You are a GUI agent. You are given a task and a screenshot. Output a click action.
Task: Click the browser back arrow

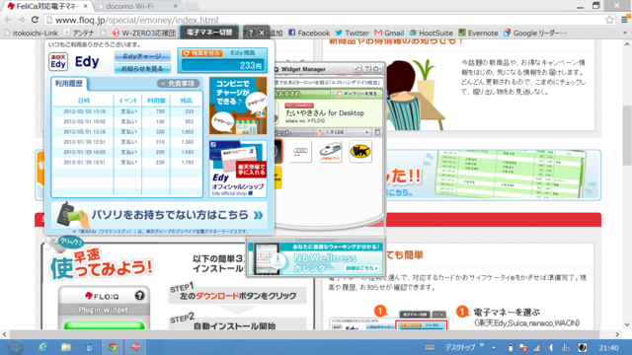(8, 20)
